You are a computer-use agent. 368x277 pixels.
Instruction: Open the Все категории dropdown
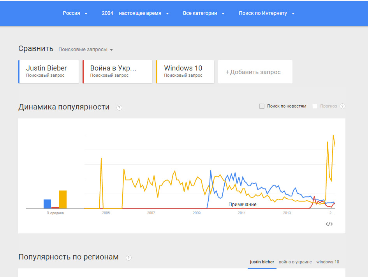(204, 13)
